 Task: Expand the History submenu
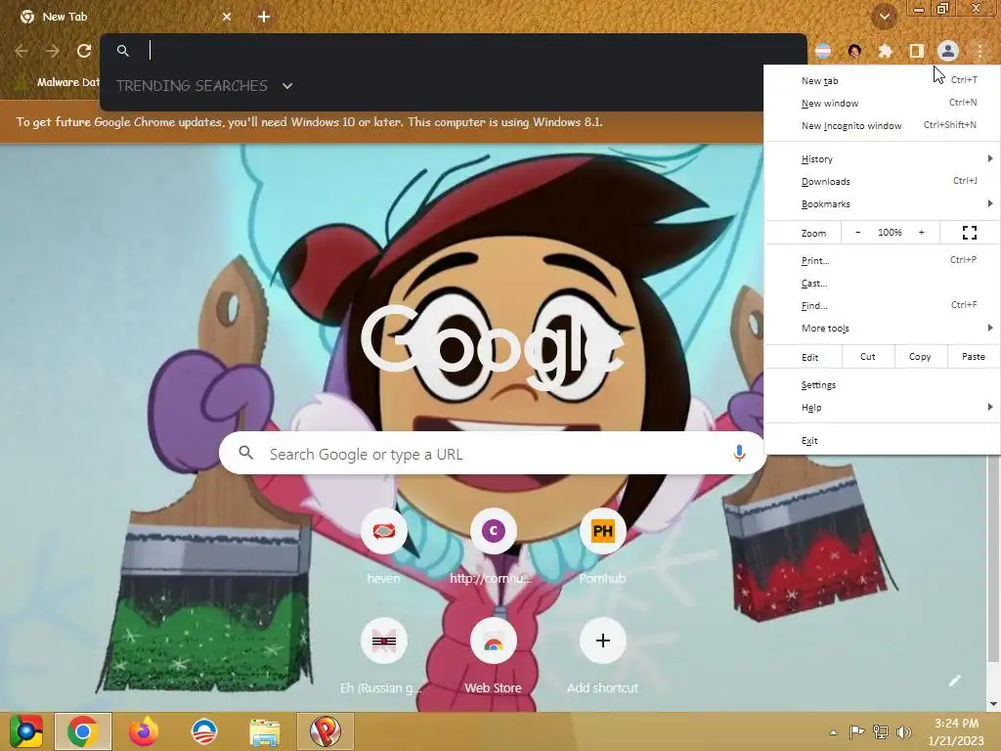click(x=883, y=159)
